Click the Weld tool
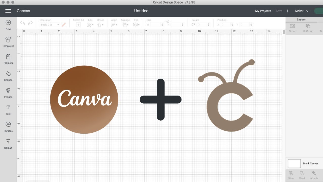Viewport: 323px width, 182px height. pos(302,175)
